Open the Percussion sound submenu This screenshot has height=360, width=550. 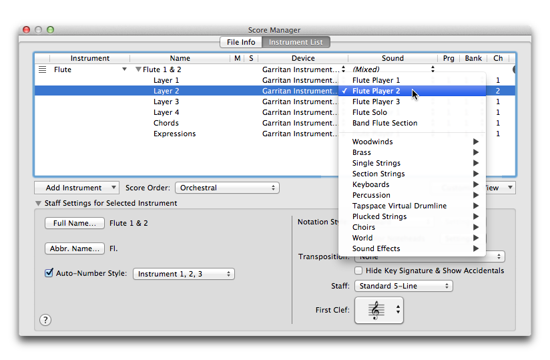click(412, 195)
